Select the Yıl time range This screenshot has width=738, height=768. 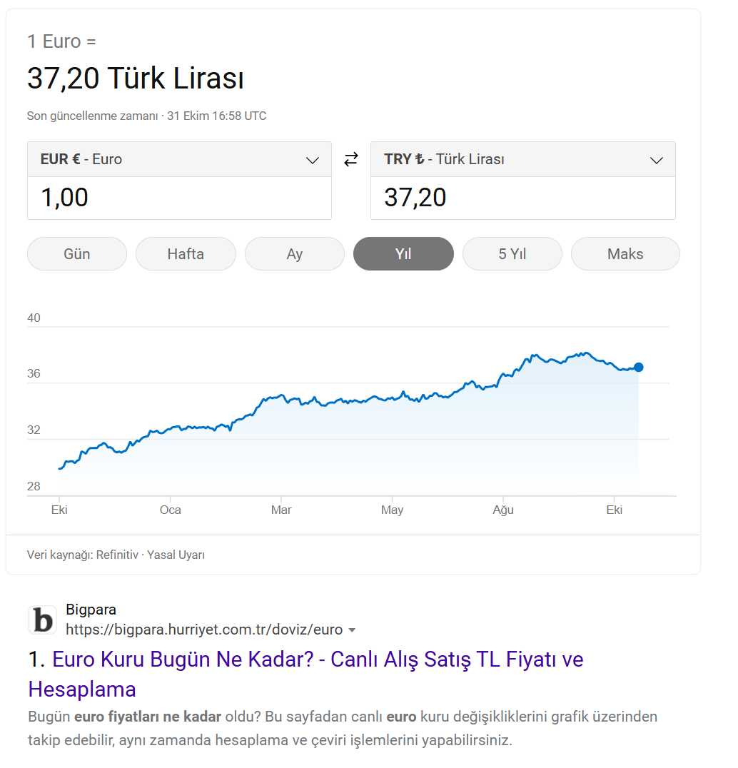click(403, 253)
